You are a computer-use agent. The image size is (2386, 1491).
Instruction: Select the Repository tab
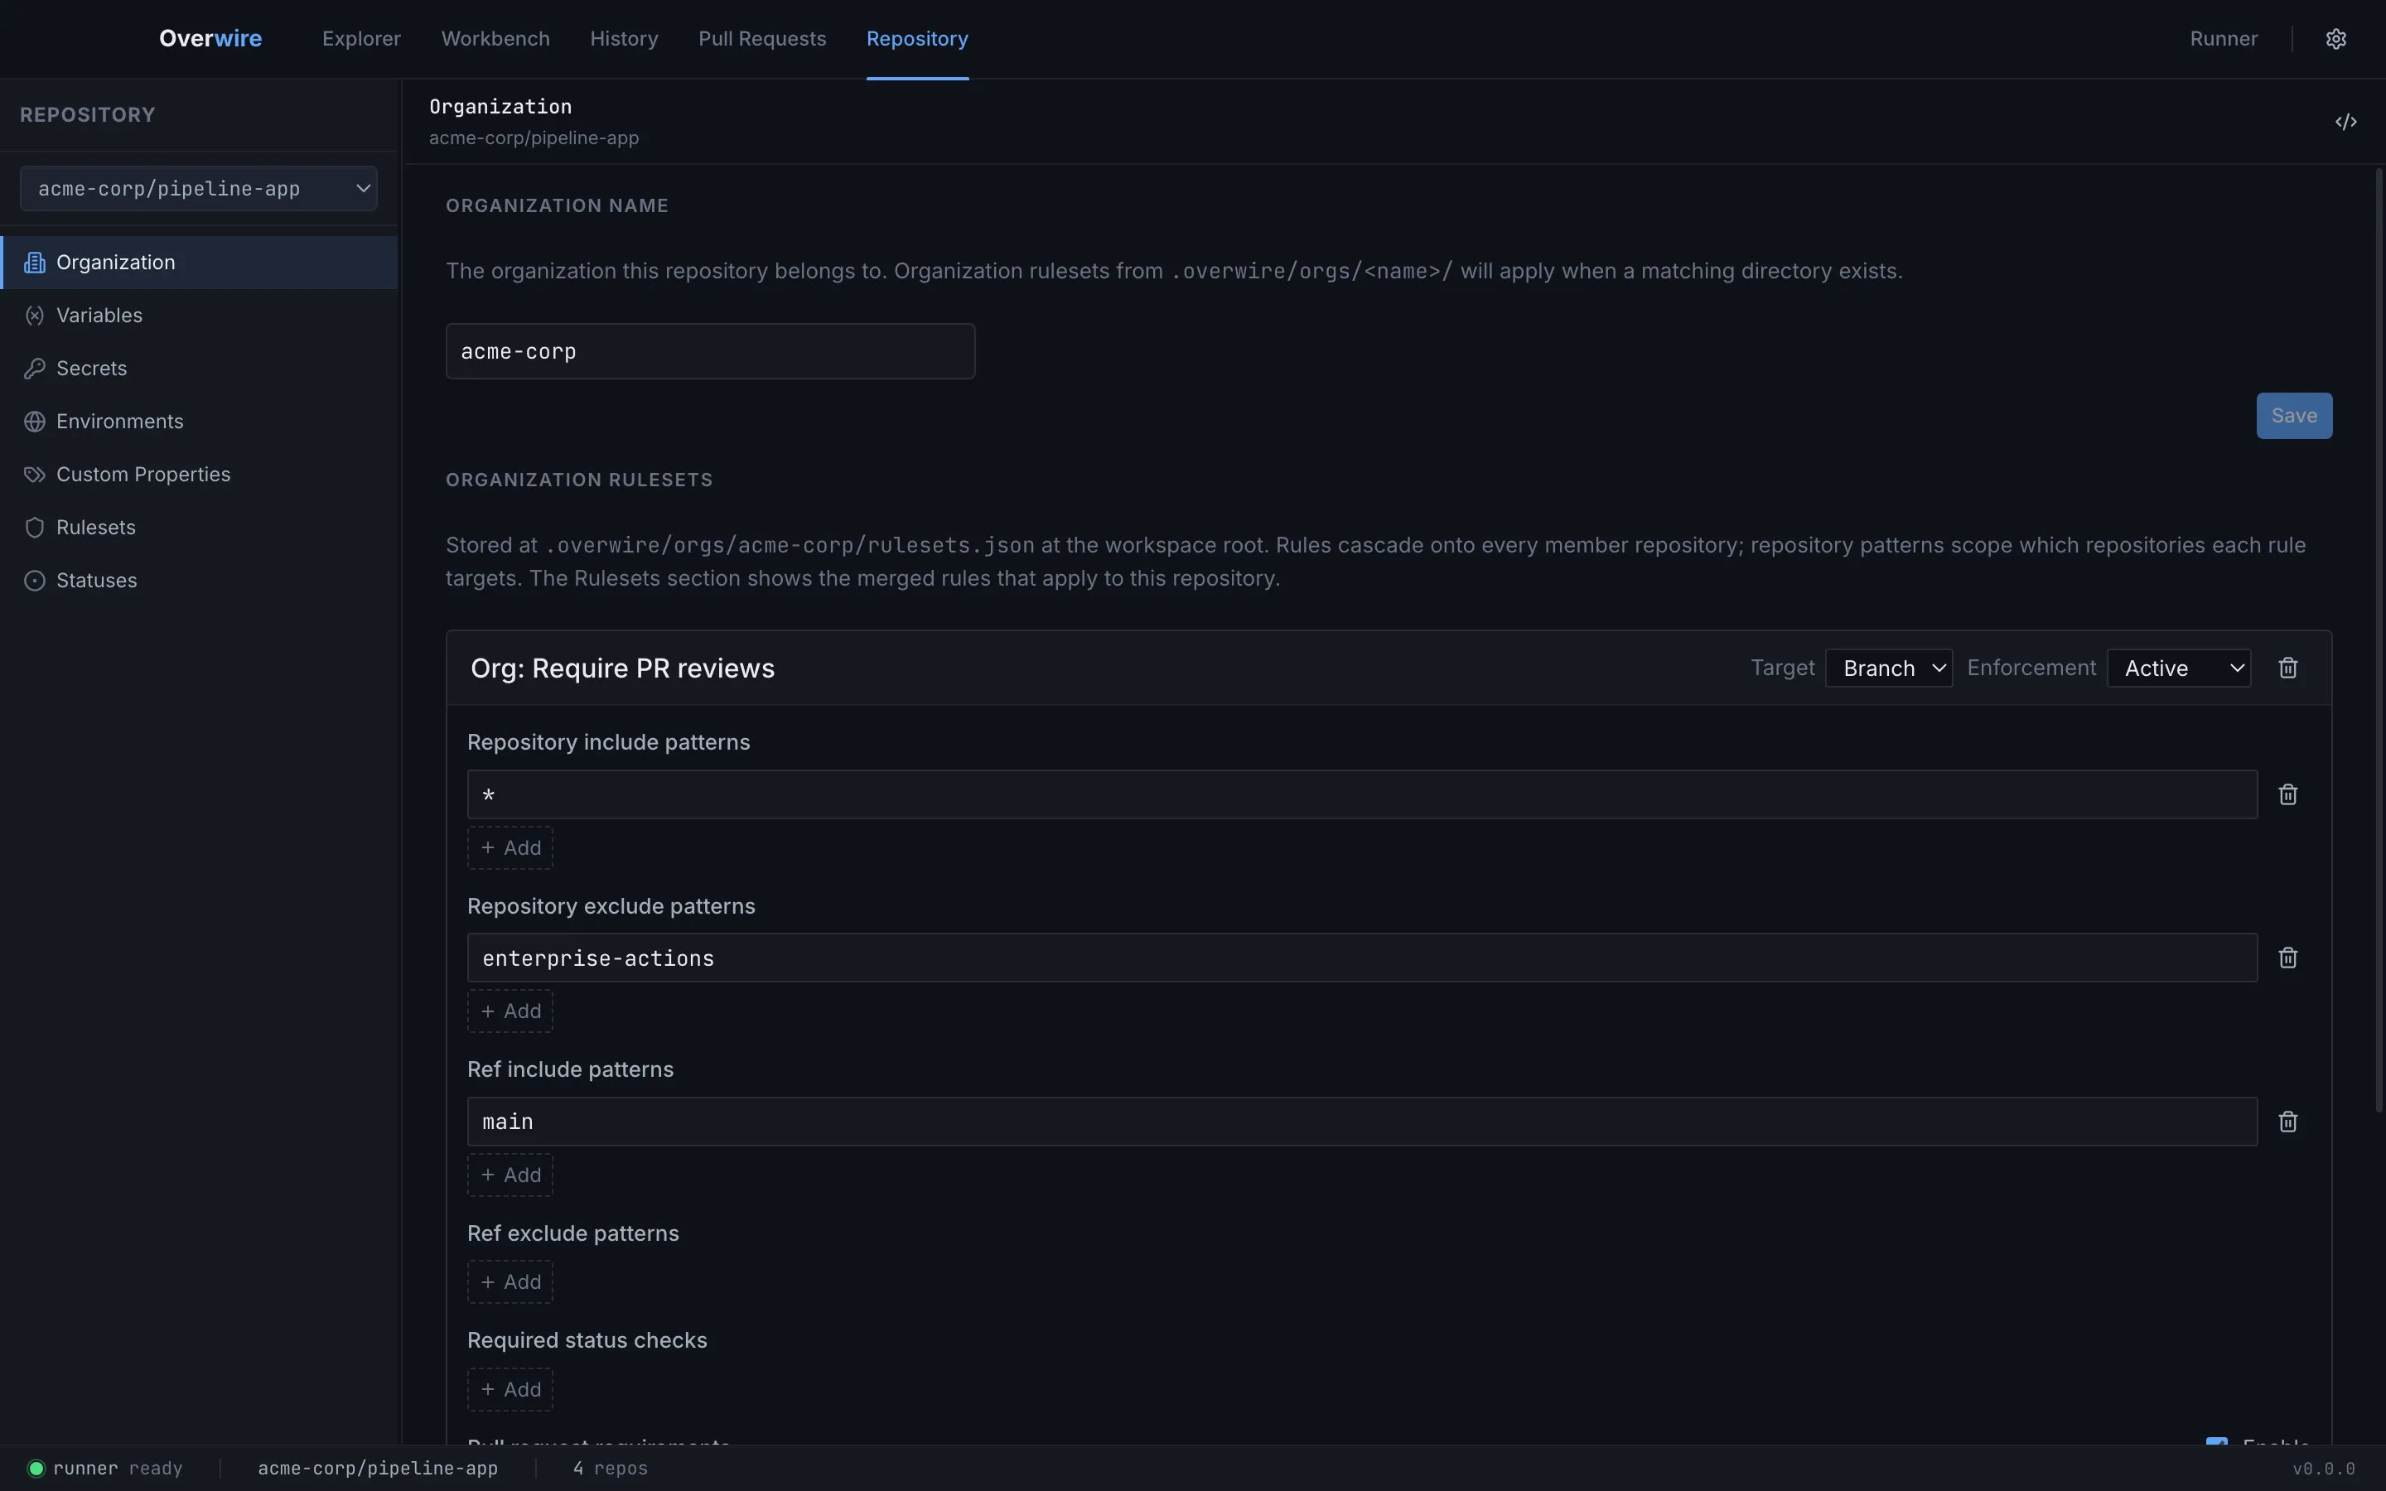[x=917, y=38]
